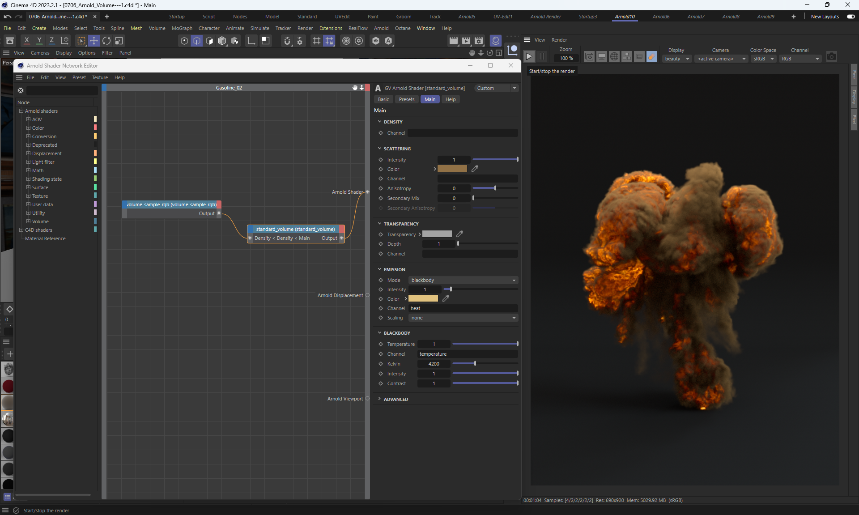Toggle the X axis lock

coord(27,41)
